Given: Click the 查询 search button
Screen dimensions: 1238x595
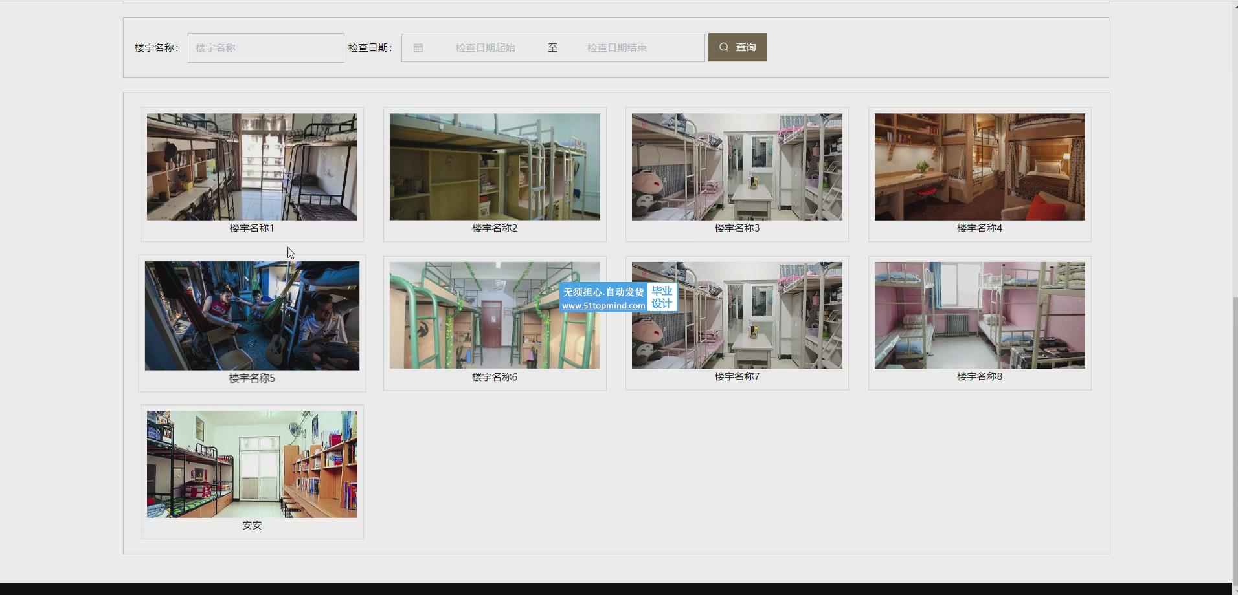Looking at the screenshot, I should tap(737, 47).
